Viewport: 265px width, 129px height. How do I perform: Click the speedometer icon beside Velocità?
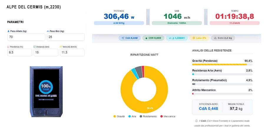point(61,47)
